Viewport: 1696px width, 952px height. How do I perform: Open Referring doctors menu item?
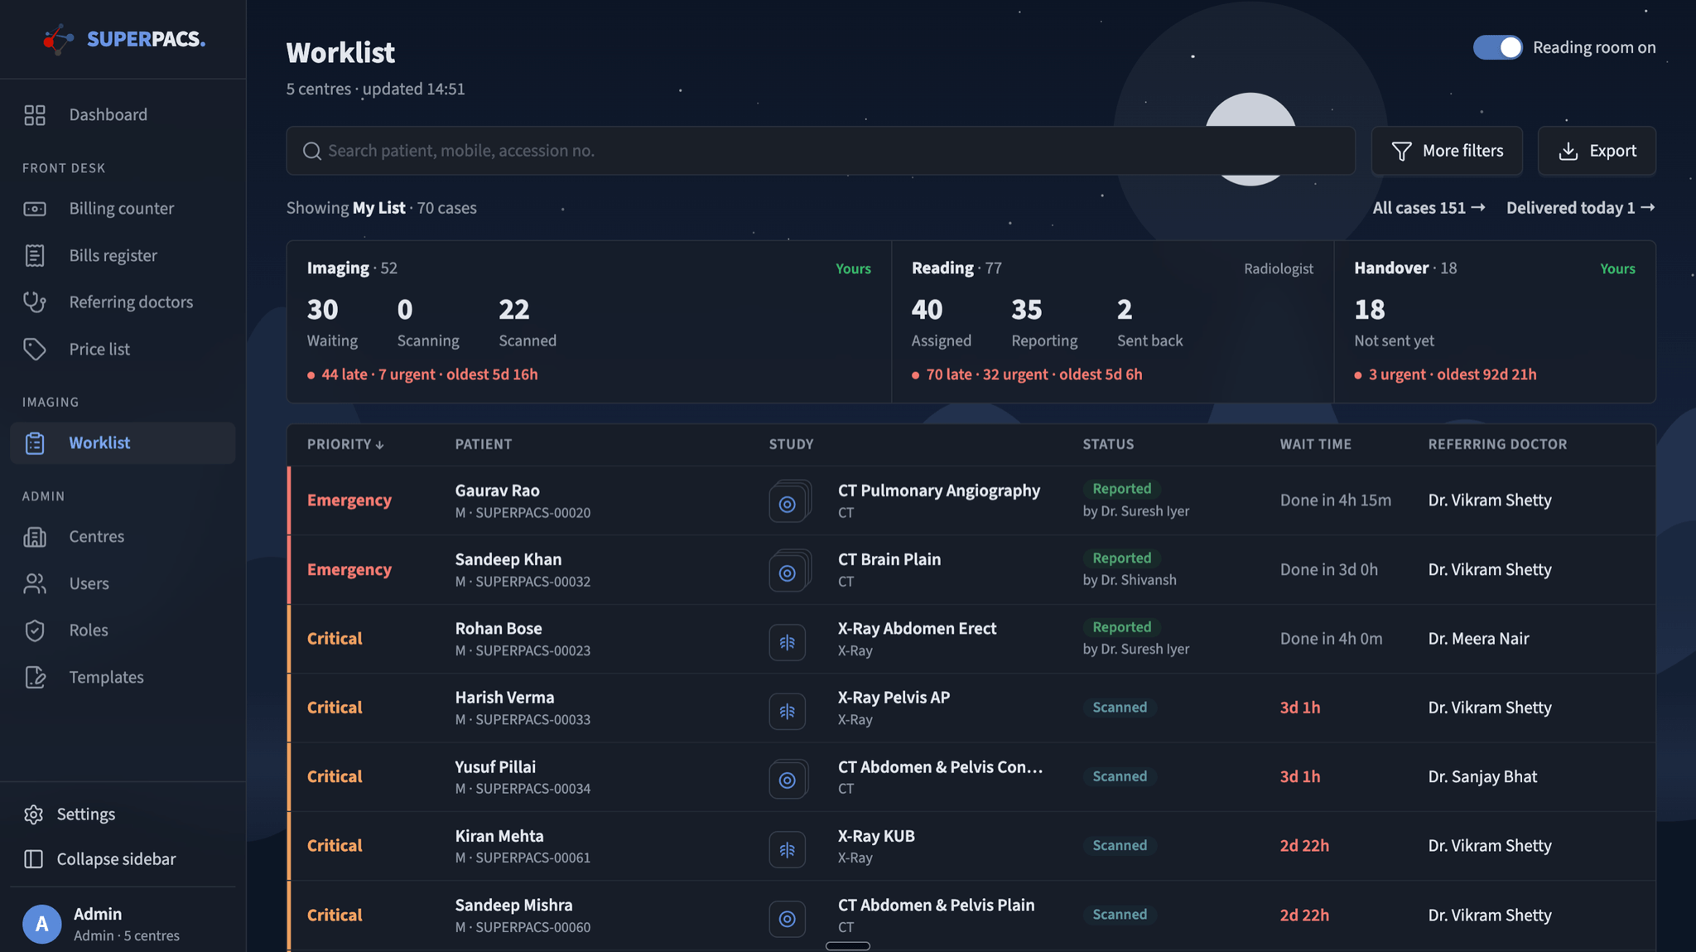click(123, 302)
